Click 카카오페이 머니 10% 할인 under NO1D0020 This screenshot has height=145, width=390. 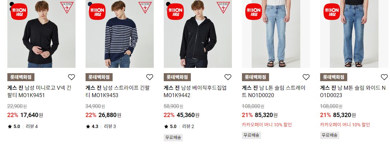pos(267,125)
